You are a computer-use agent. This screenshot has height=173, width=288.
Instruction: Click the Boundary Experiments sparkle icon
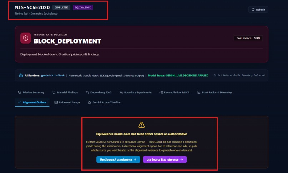121,92
